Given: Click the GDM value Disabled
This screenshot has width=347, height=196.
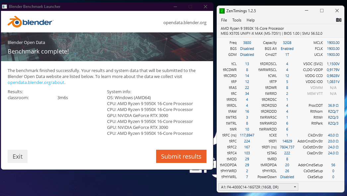Looking at the screenshot, I should coord(247,55).
